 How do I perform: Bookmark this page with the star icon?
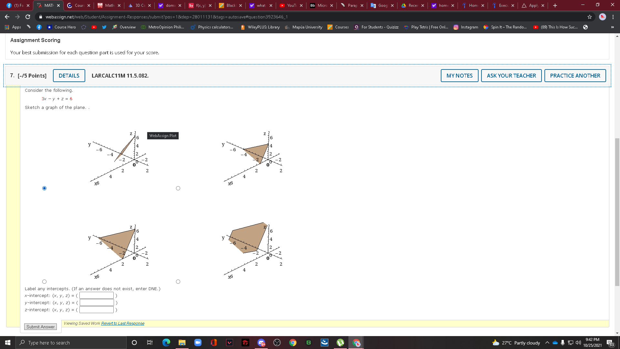coord(590,17)
